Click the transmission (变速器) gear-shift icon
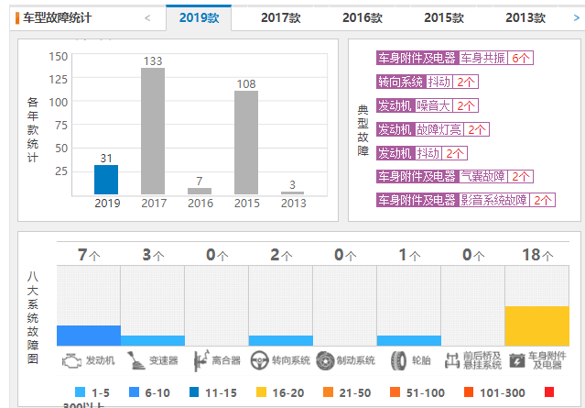Viewport: 585px width, 408px height. click(136, 360)
